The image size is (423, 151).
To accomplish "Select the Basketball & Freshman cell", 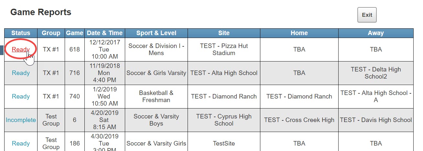I will coord(156,97).
